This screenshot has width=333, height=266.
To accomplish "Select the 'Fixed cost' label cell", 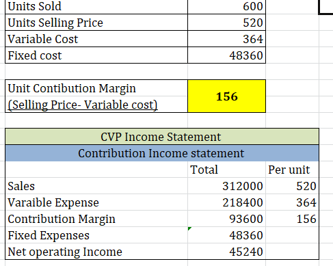I will pos(96,55).
